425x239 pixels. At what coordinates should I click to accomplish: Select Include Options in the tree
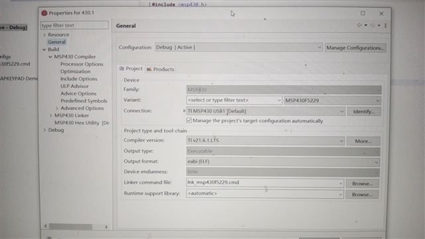(x=78, y=79)
